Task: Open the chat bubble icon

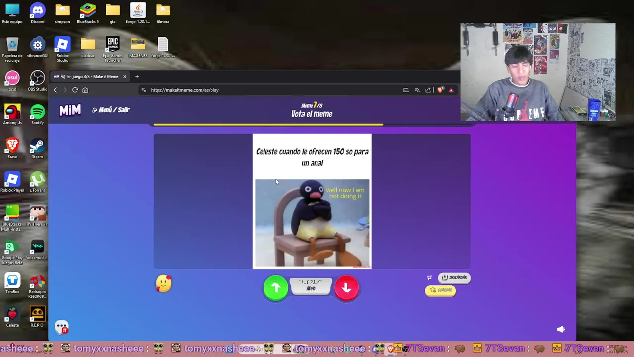Action: (62, 327)
